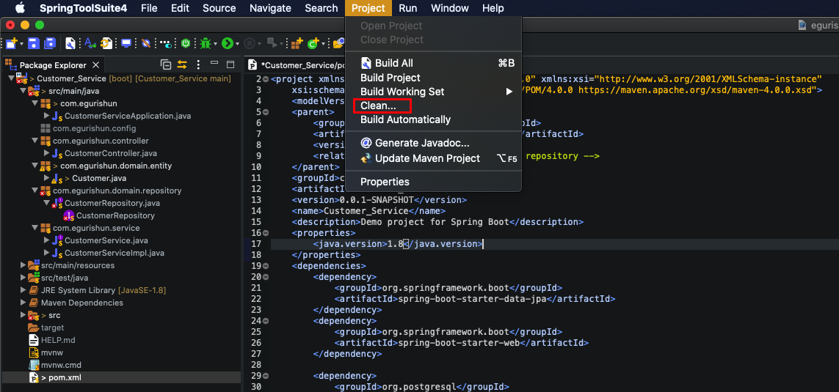
Task: Toggle fold marker at line 29 dependency
Action: tap(266, 375)
